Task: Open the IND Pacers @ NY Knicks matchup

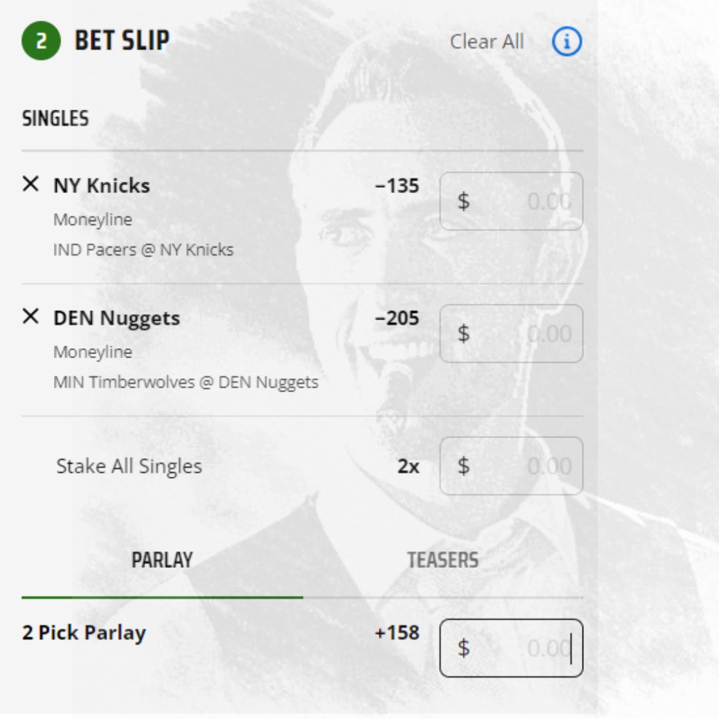Action: [143, 250]
